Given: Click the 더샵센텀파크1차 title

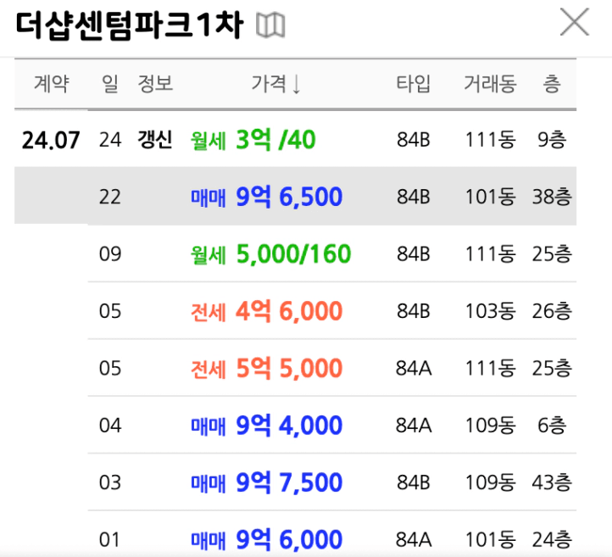Looking at the screenshot, I should tap(130, 25).
